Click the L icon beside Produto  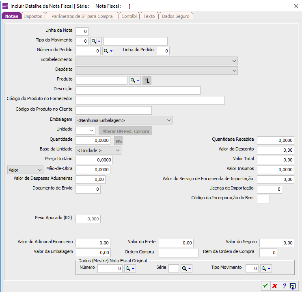147,81
